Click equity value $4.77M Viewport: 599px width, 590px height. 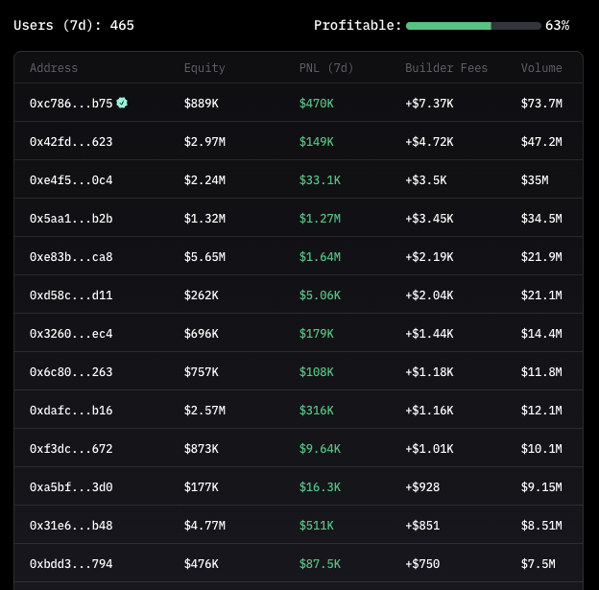pos(204,526)
